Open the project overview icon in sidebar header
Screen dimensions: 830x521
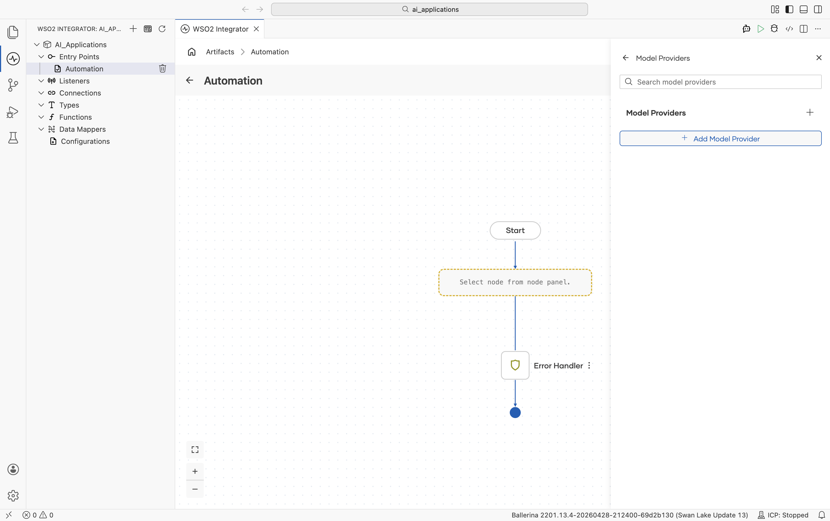tap(147, 29)
